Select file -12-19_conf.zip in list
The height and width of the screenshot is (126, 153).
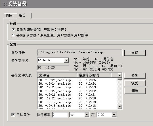tap(55, 102)
